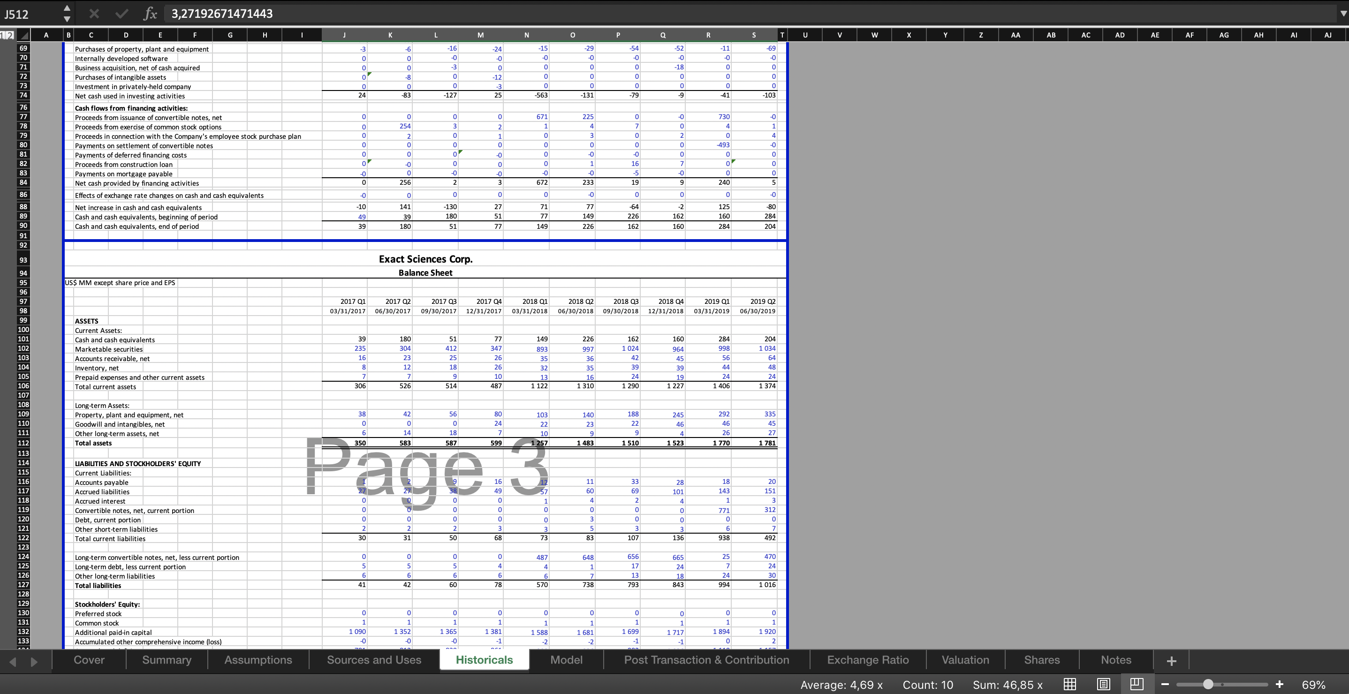Click 'LIABILITIES AND STOCKHOLDERS' EQUITY' heading
Image resolution: width=1349 pixels, height=694 pixels.
(138, 463)
